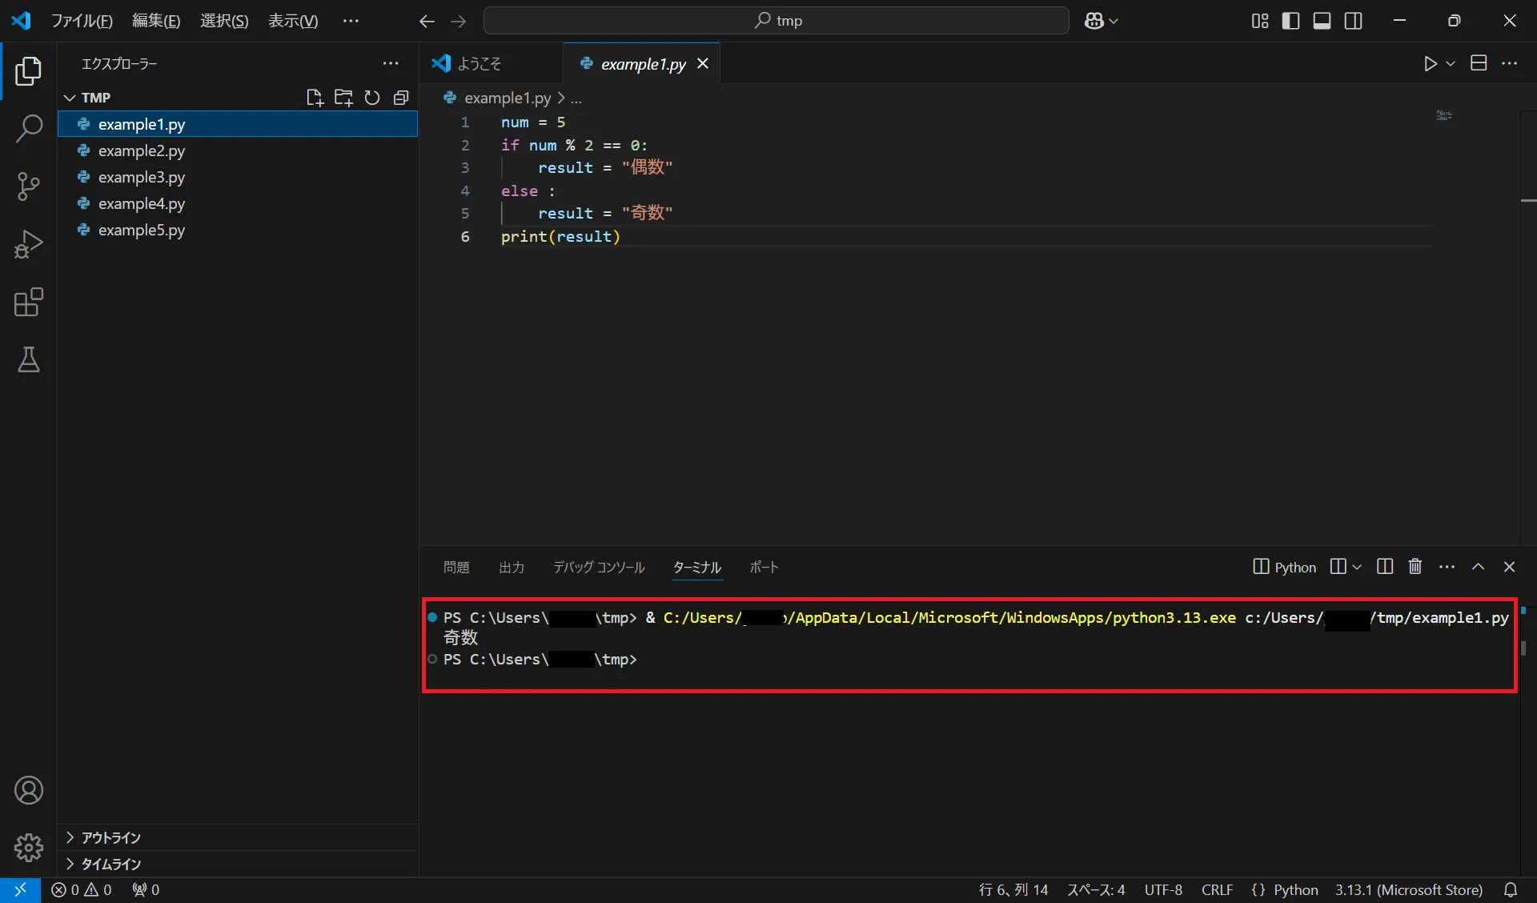Split the editor to the right

(x=1479, y=63)
